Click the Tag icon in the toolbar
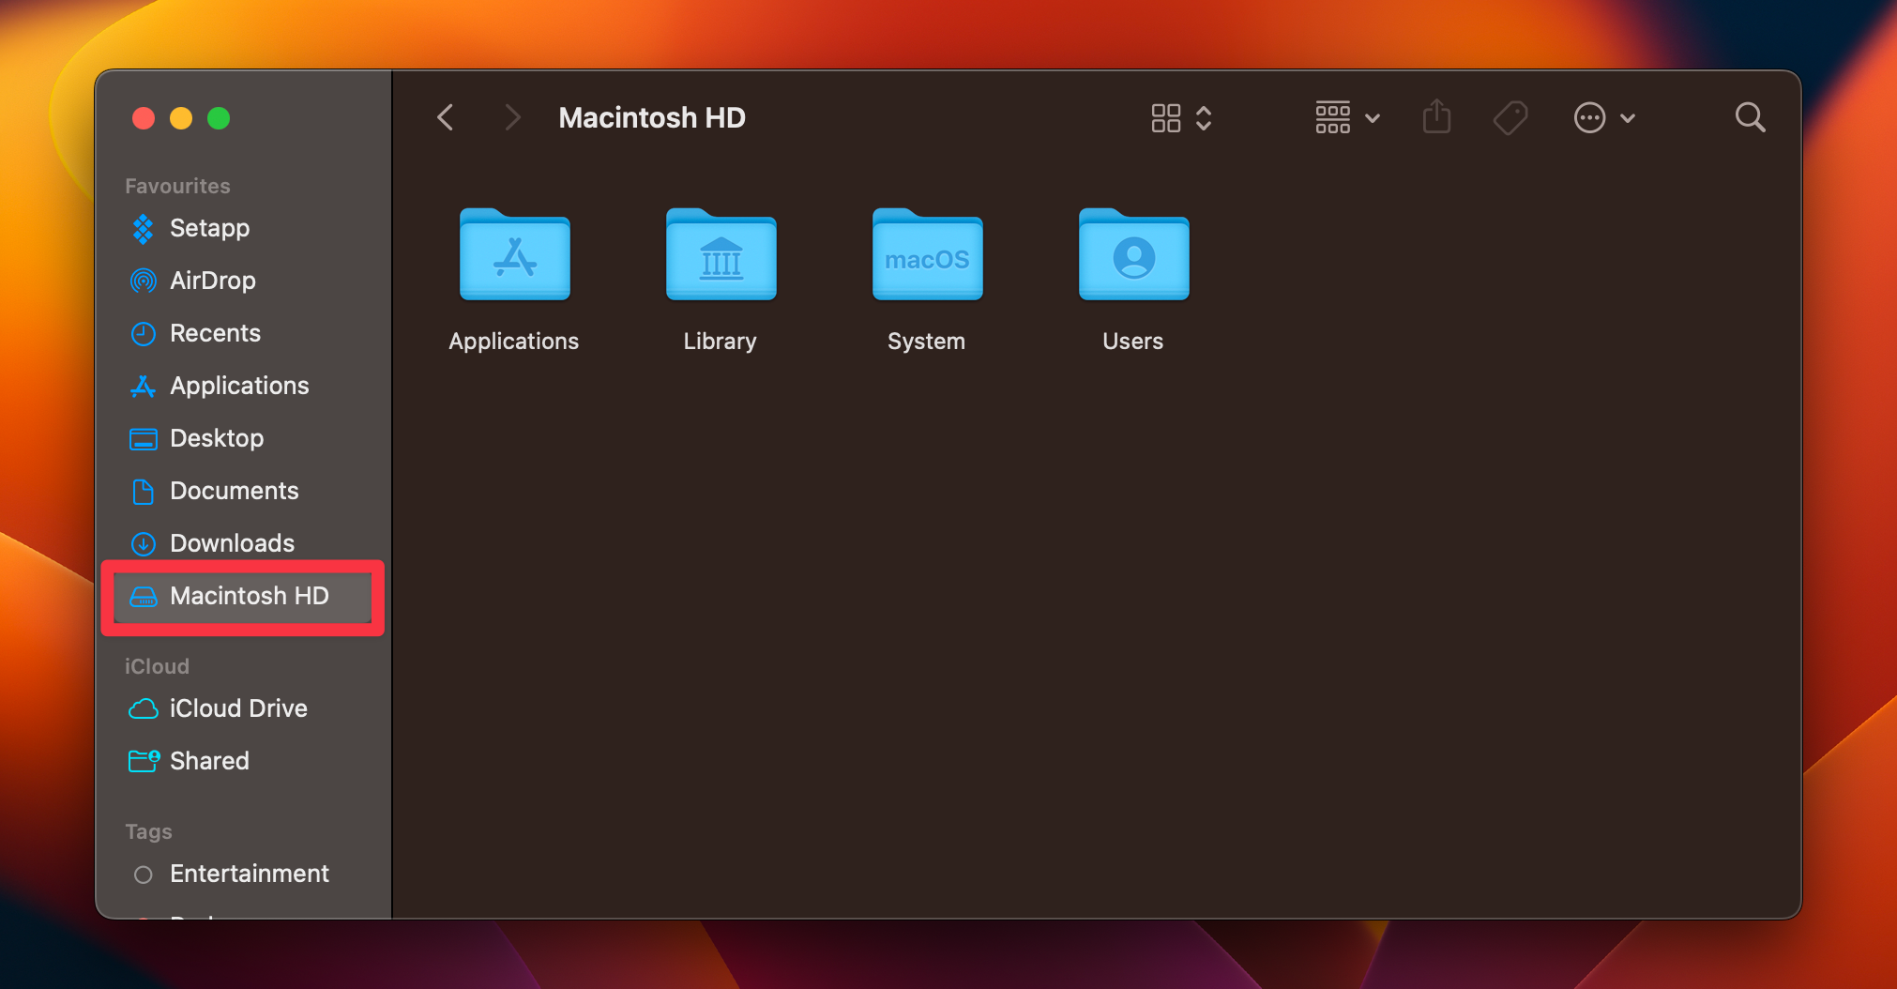 pos(1510,116)
